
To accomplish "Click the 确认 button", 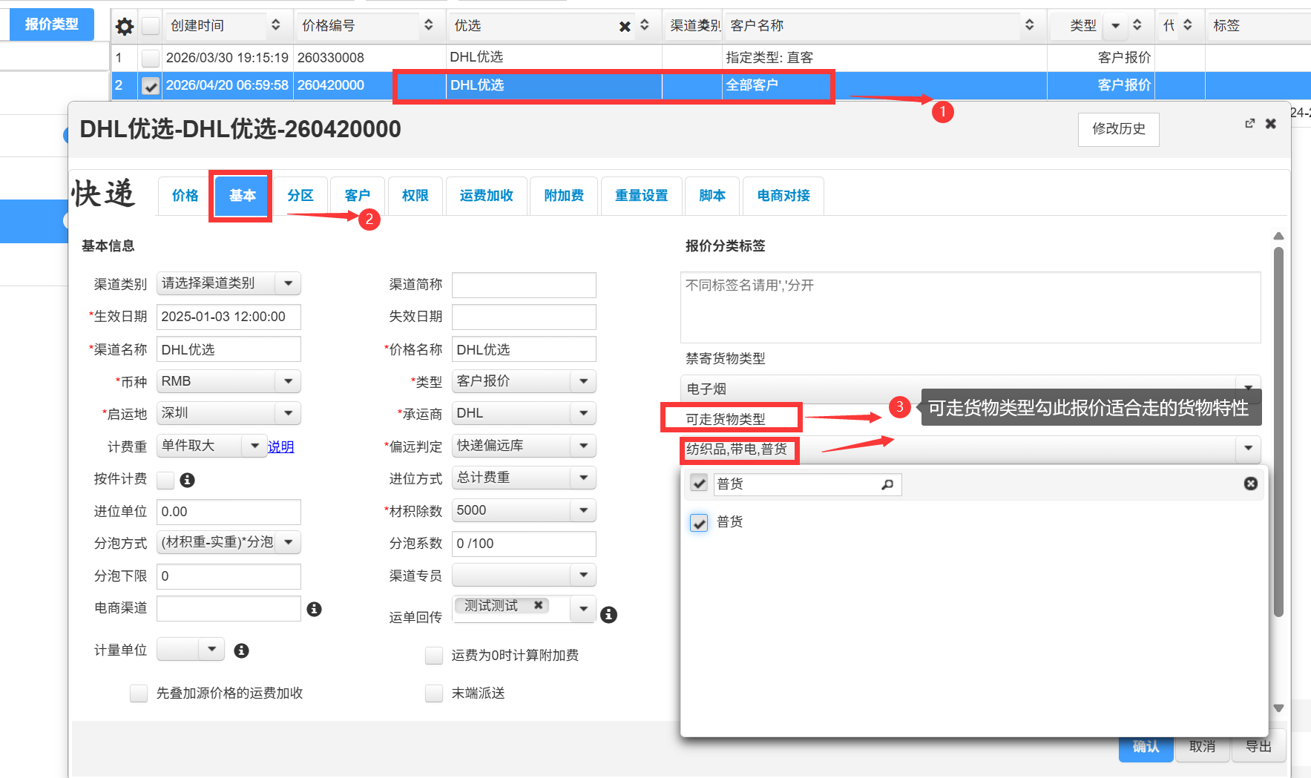I will point(1146,747).
